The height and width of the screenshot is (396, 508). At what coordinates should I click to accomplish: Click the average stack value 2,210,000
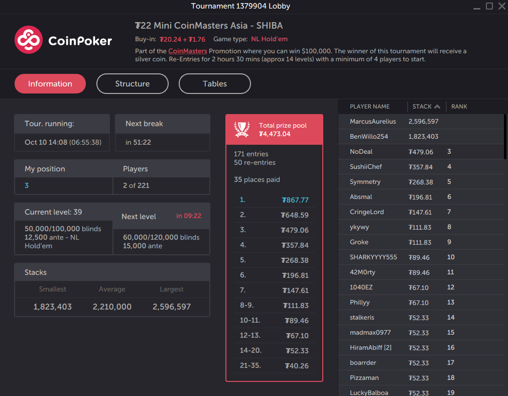click(112, 307)
